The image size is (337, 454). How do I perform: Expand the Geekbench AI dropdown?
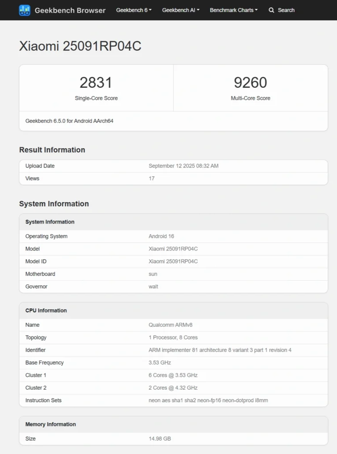click(x=180, y=10)
